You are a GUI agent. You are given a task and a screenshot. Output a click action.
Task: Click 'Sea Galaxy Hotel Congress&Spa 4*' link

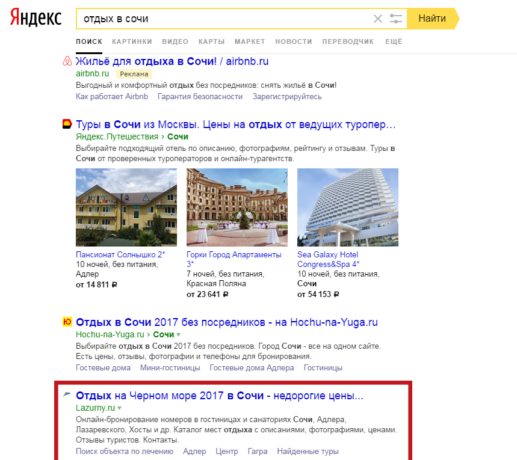[329, 259]
